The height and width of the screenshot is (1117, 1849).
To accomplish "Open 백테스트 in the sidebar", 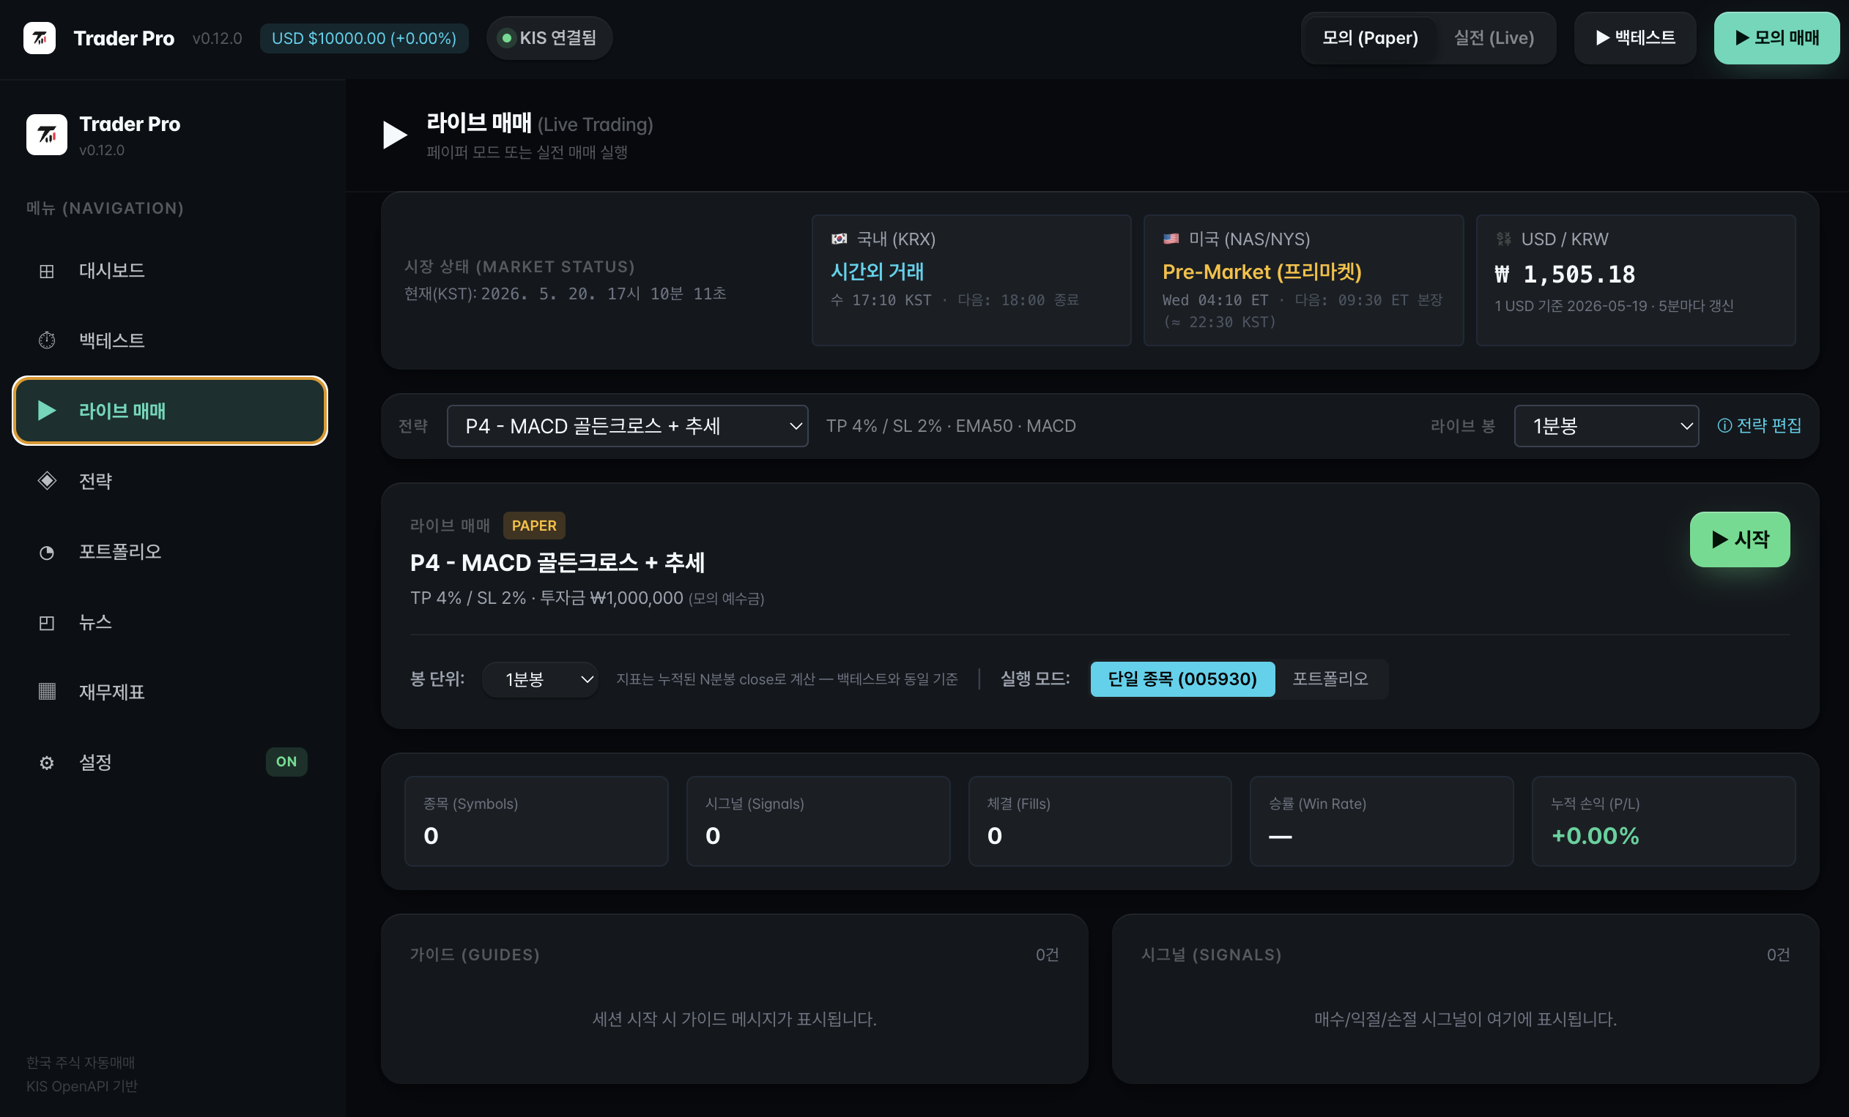I will tap(171, 340).
